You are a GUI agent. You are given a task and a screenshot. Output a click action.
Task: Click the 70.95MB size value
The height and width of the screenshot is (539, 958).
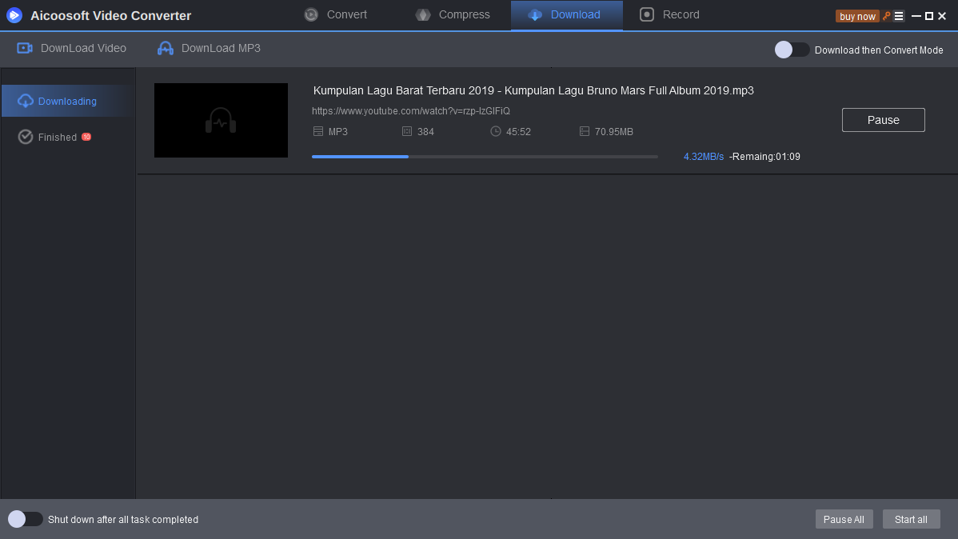[614, 131]
